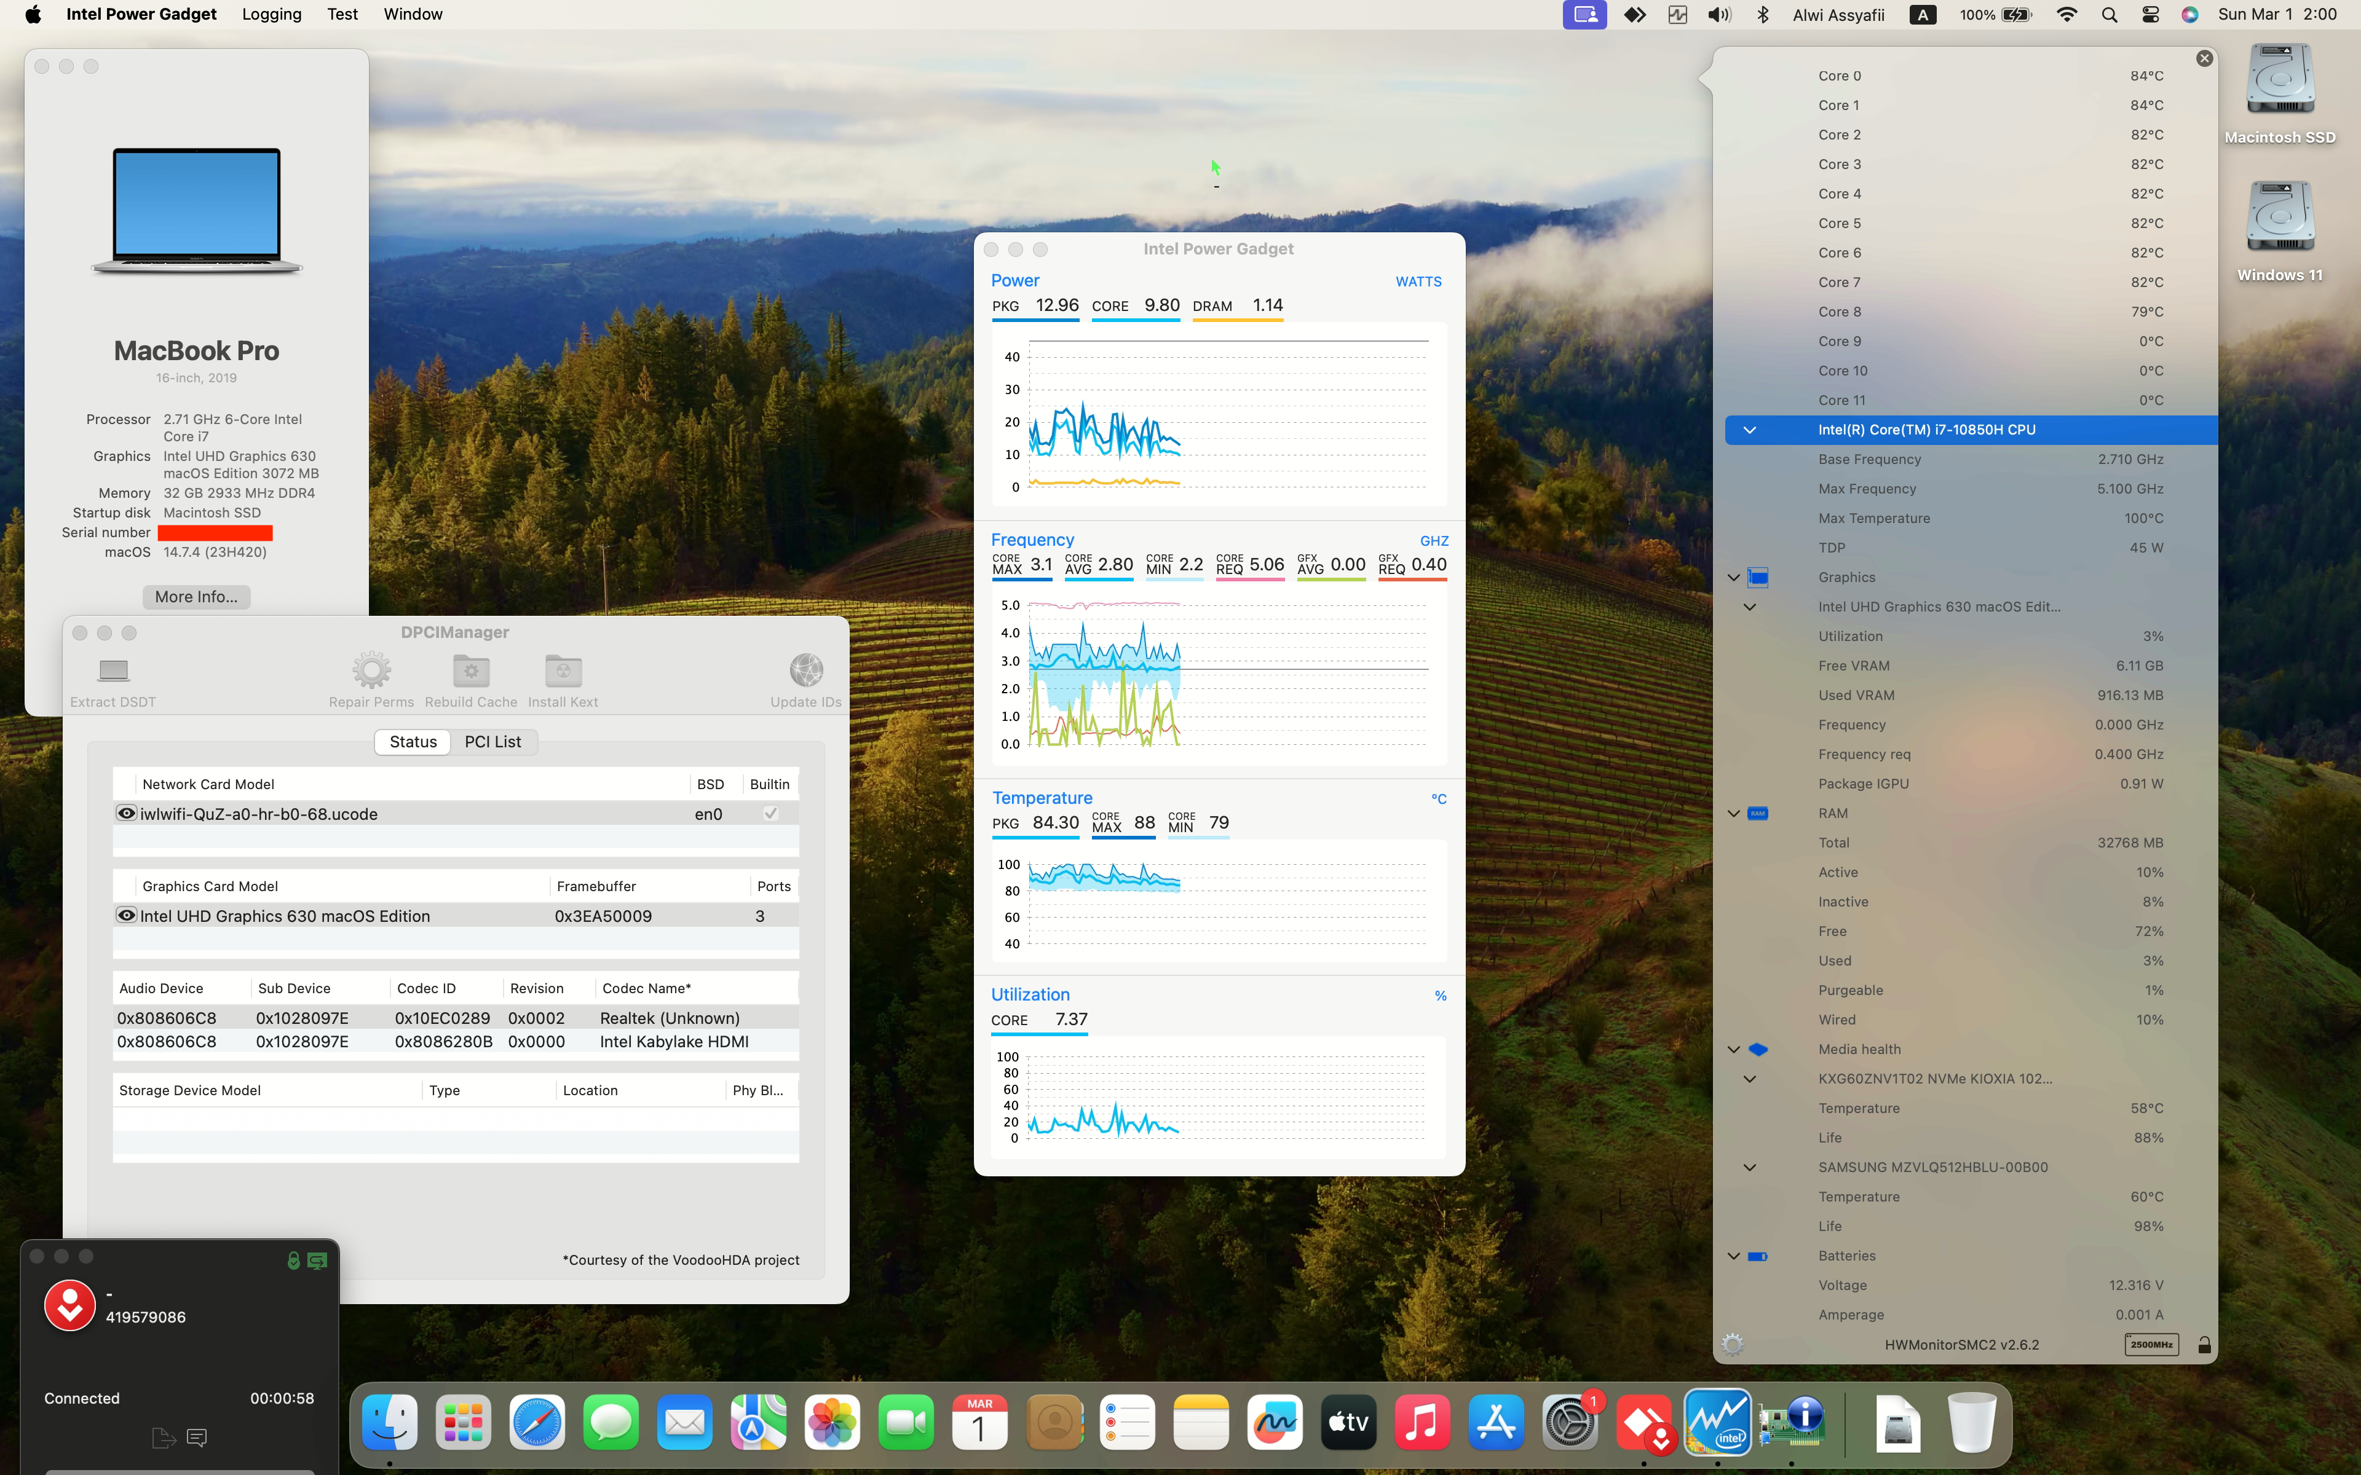Collapse the Media health section
Viewport: 2361px width, 1475px height.
click(x=1734, y=1050)
